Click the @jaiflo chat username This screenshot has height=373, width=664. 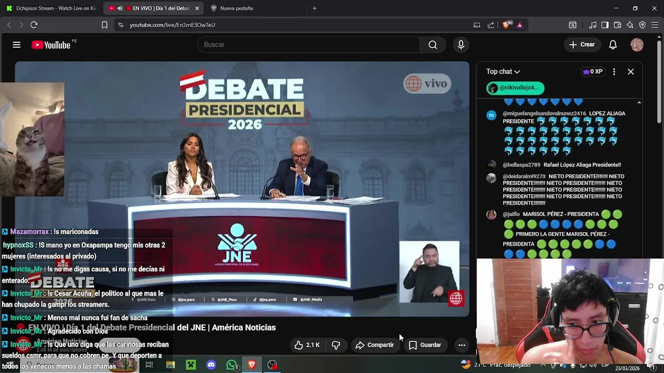511,214
